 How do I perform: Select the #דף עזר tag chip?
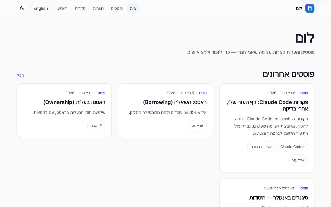coord(298,160)
